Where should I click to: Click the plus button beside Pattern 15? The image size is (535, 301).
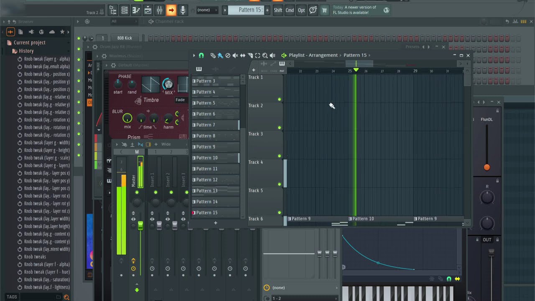tap(267, 10)
